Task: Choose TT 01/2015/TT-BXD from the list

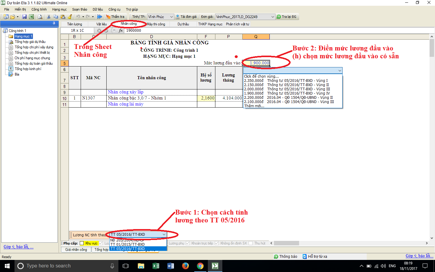Action: click(127, 244)
